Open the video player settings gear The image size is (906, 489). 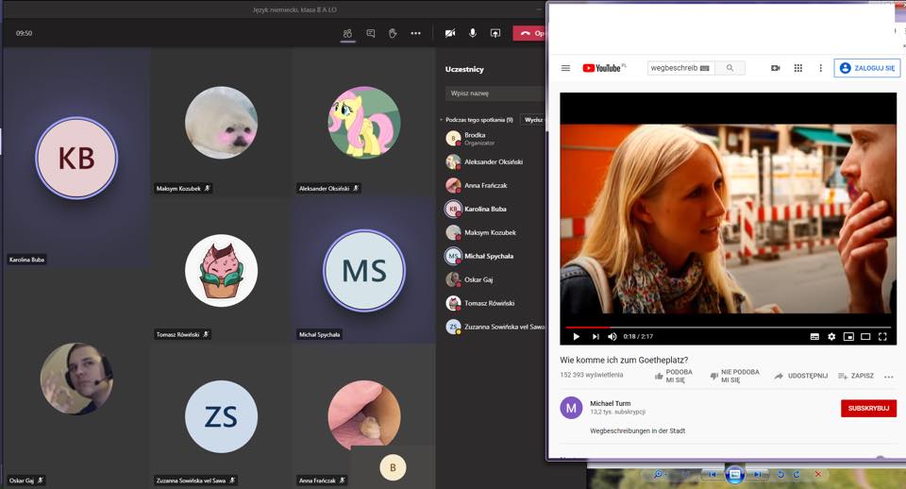831,336
